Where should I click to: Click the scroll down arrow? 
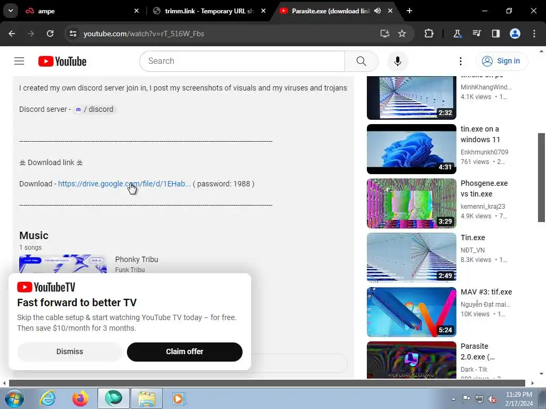pyautogui.click(x=541, y=374)
